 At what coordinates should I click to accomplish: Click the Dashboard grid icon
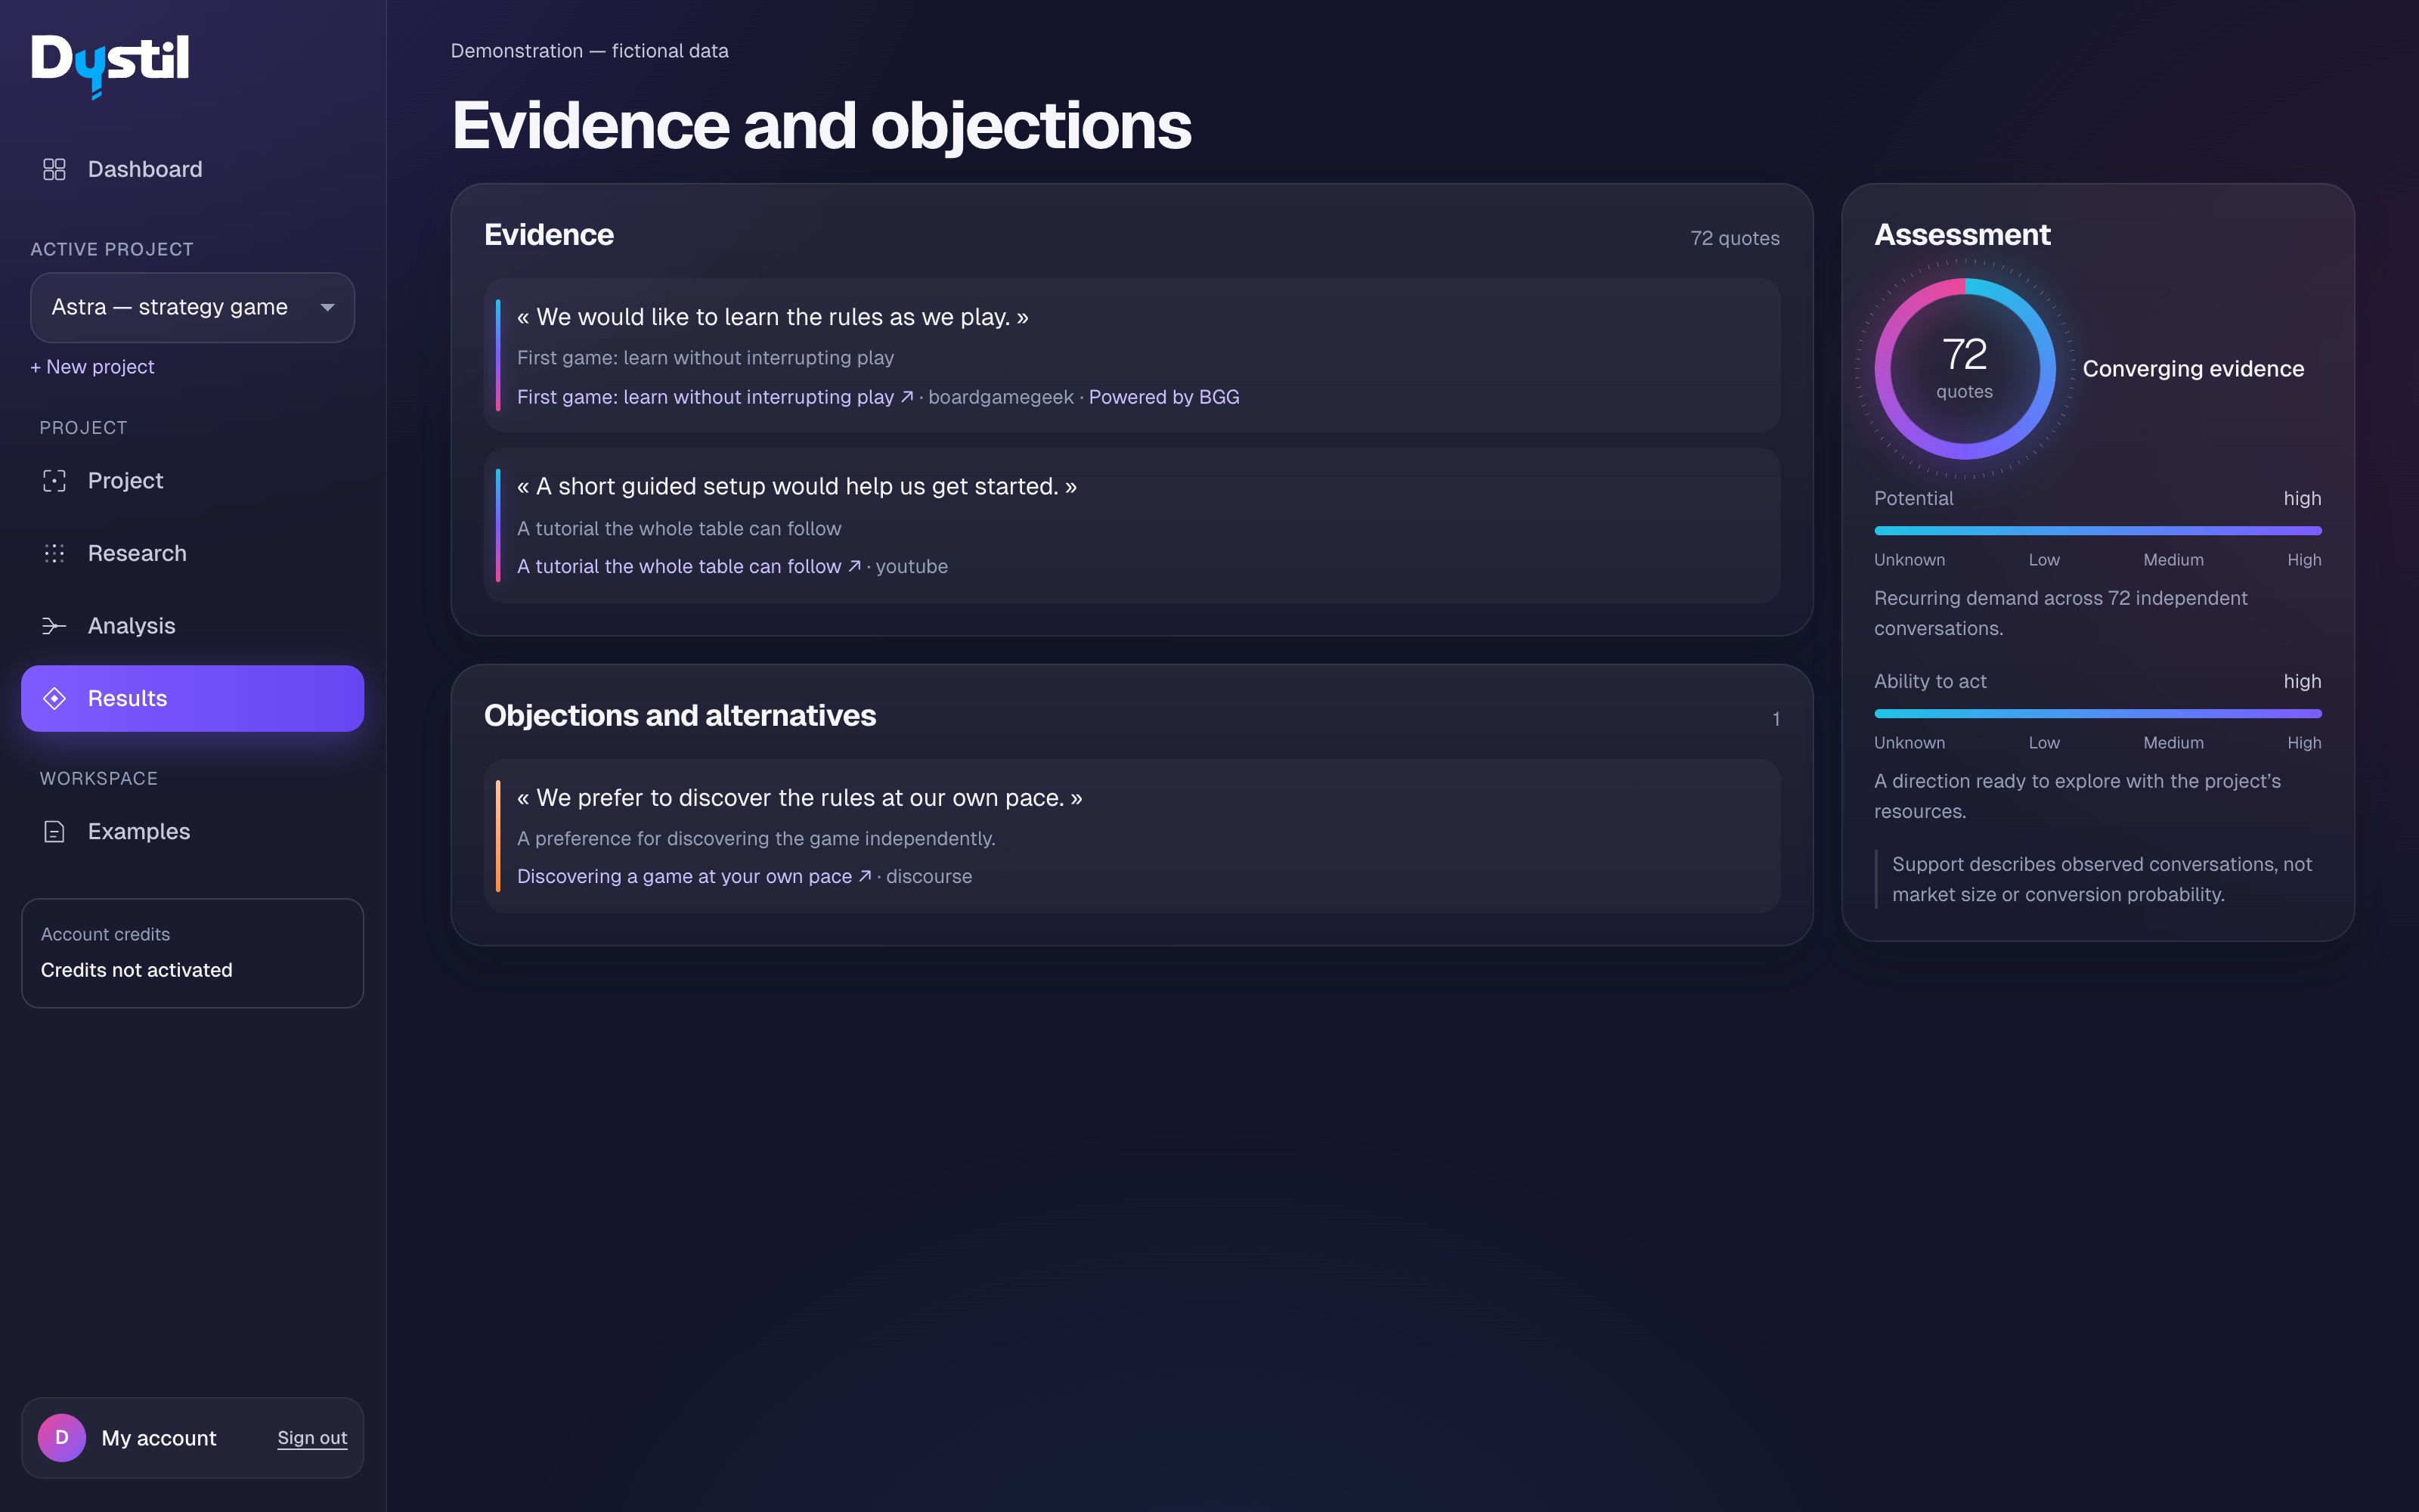coord(54,169)
